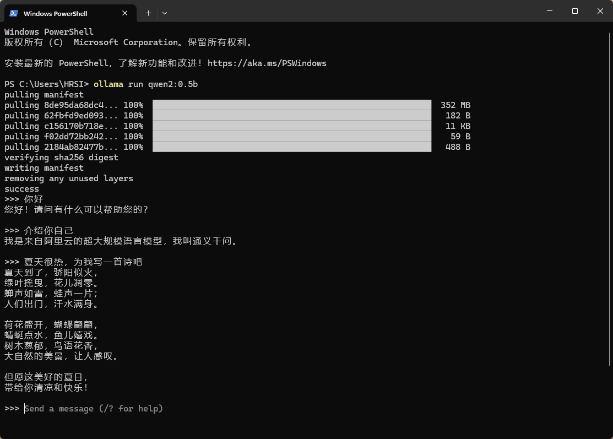Click the '夏天很热，为我写一首诗吧' prompt
Screen dimensions: 613x439
tap(83, 262)
